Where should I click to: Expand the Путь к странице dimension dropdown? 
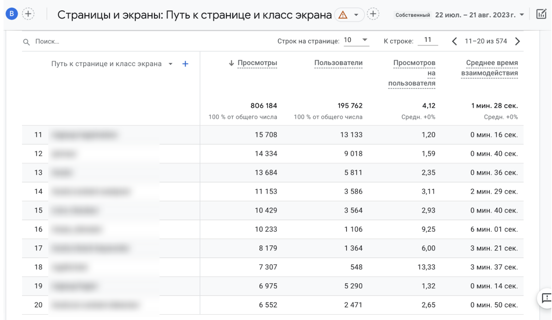(171, 64)
